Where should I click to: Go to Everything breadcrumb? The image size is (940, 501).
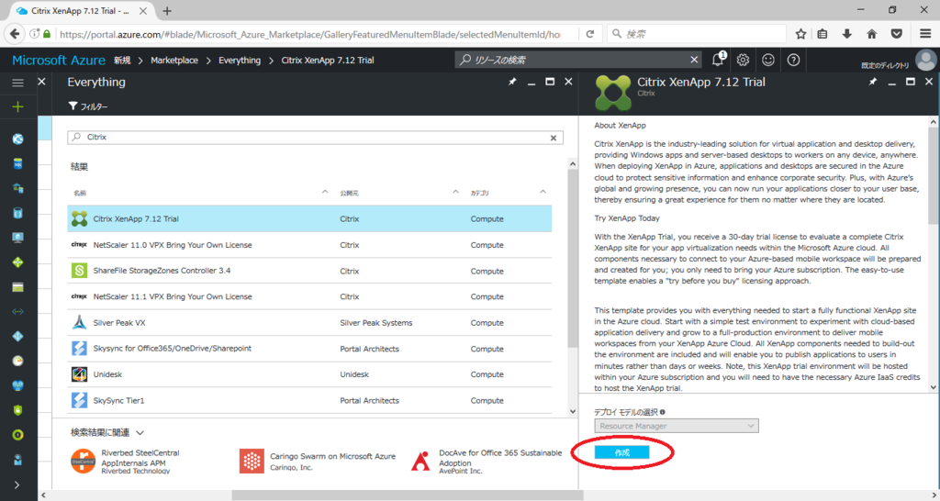(x=240, y=60)
